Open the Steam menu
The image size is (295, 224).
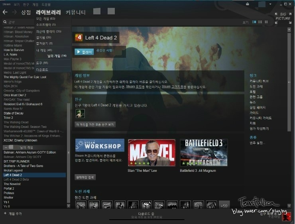pos(6,4)
